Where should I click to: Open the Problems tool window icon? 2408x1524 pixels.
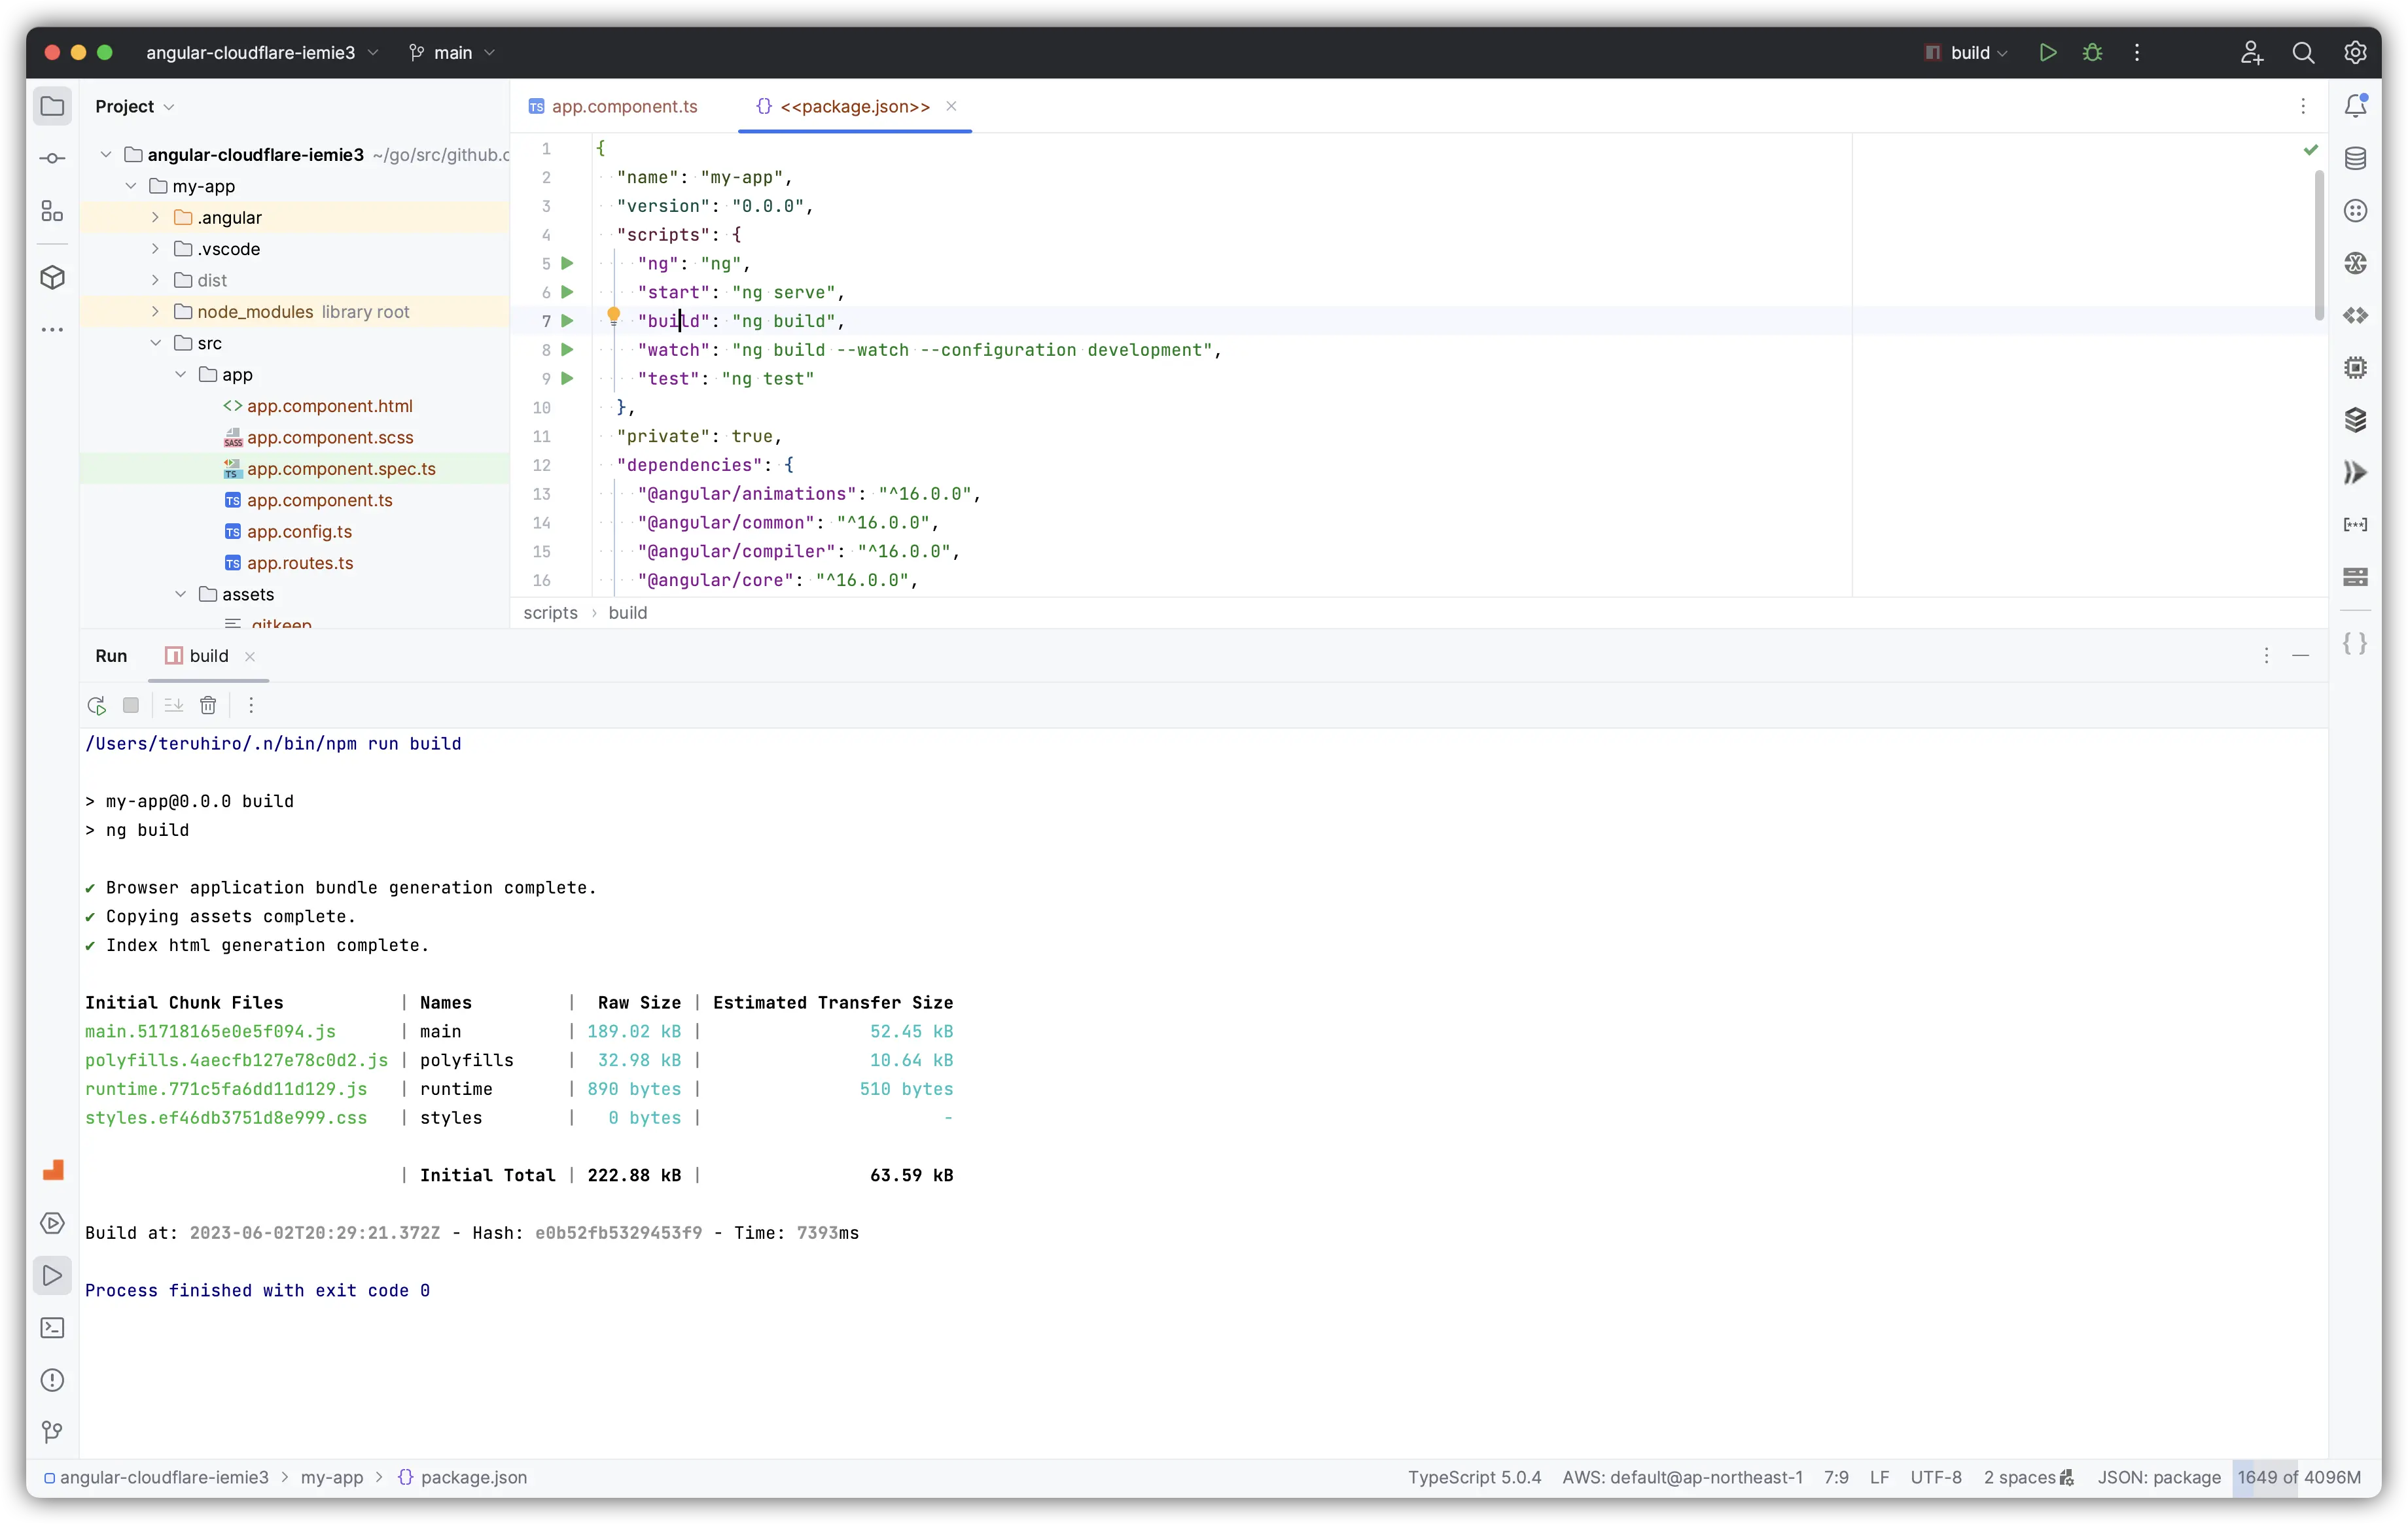pyautogui.click(x=52, y=1380)
